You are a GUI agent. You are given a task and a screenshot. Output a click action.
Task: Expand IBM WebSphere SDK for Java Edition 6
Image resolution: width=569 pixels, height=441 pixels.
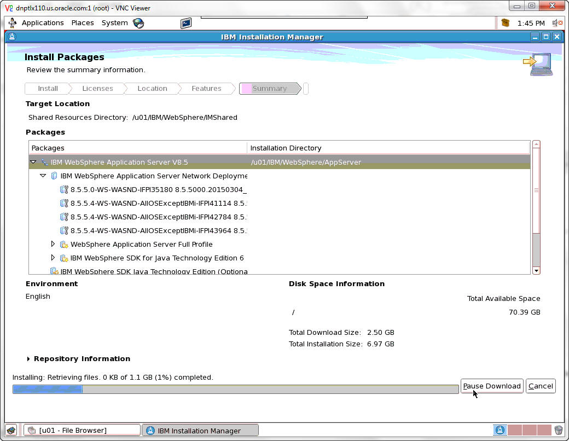(53, 258)
